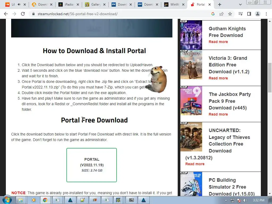Open 7-Zip from the taskbar
The height and width of the screenshot is (204, 272).
[x=131, y=200]
